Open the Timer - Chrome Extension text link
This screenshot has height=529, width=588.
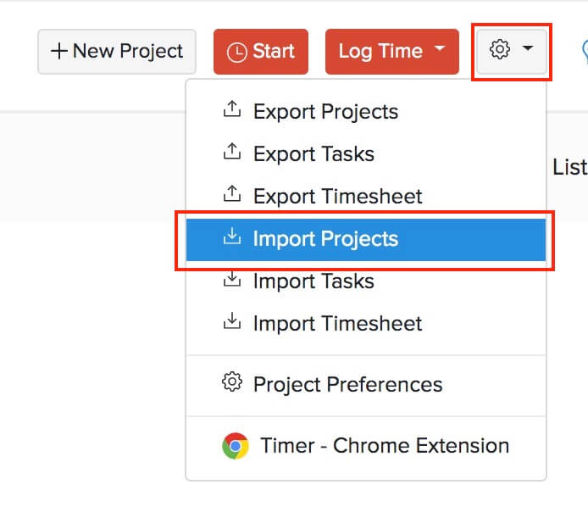(x=385, y=446)
